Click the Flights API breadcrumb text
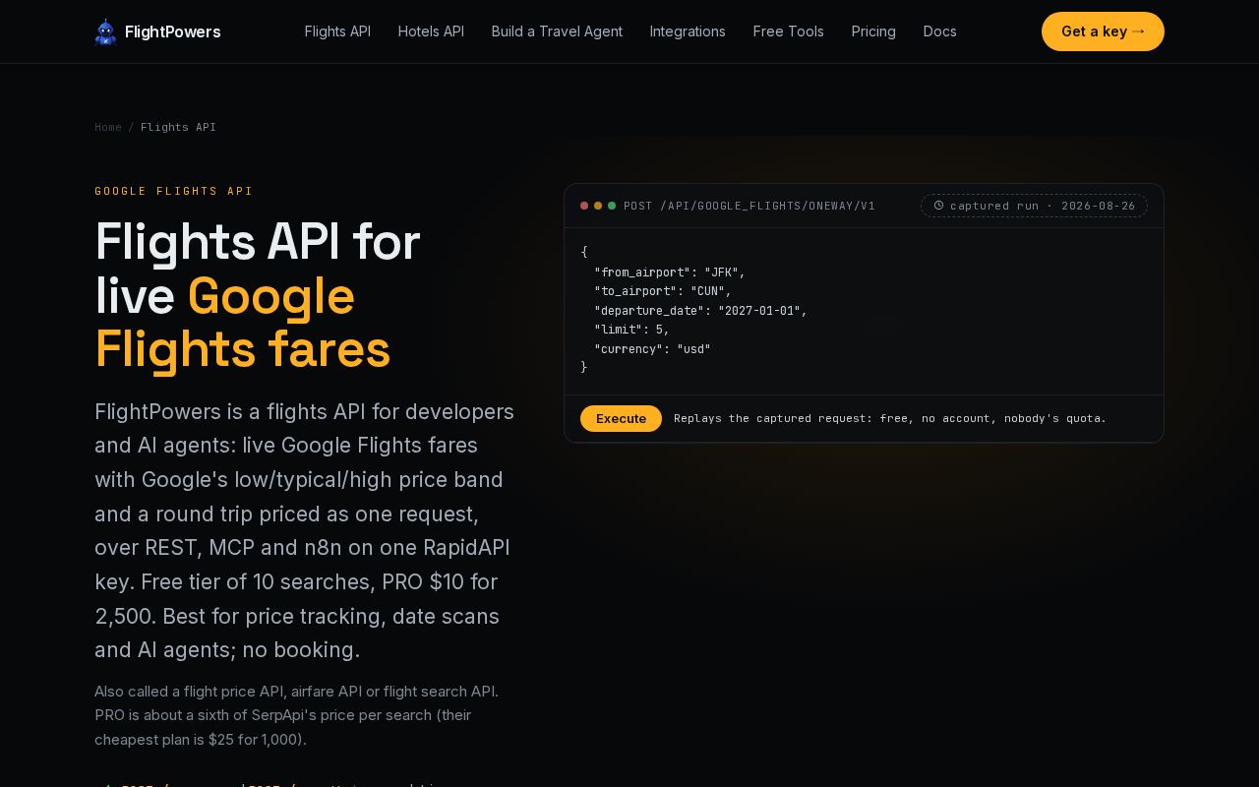The image size is (1259, 787). pyautogui.click(x=178, y=127)
